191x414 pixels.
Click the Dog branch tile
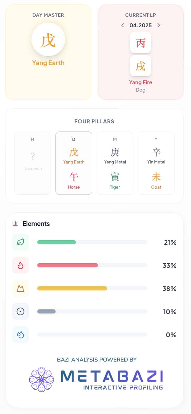[x=141, y=66]
